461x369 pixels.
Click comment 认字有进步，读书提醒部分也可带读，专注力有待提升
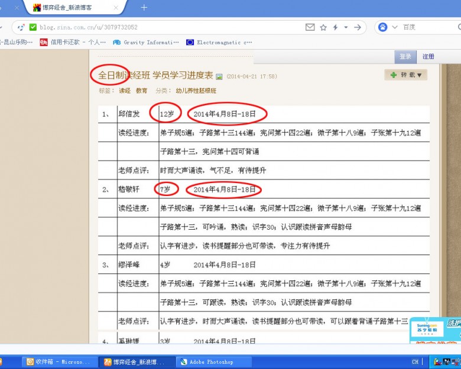245,246
